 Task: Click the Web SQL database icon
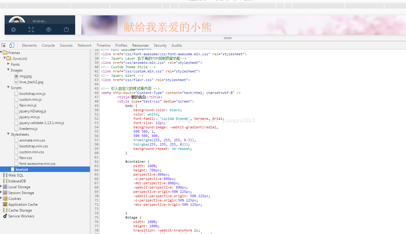[5, 175]
